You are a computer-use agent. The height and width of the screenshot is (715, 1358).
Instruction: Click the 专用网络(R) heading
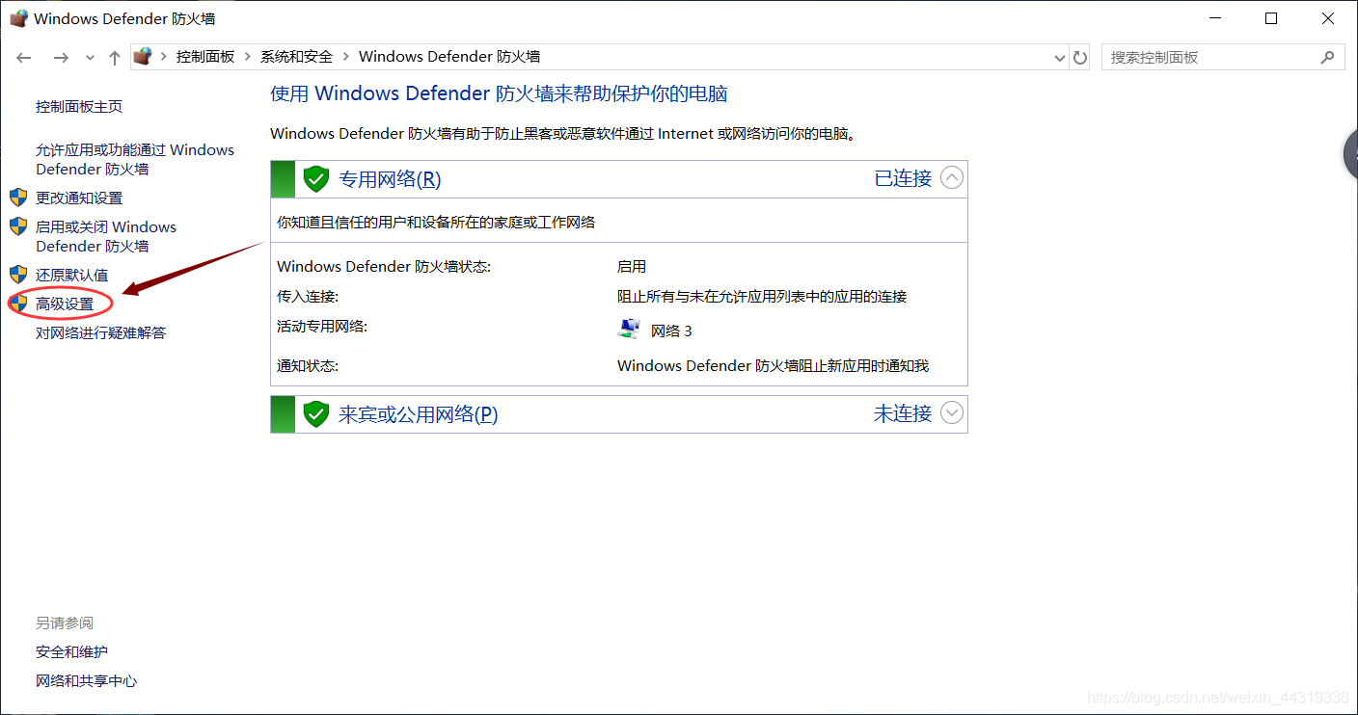pos(390,179)
